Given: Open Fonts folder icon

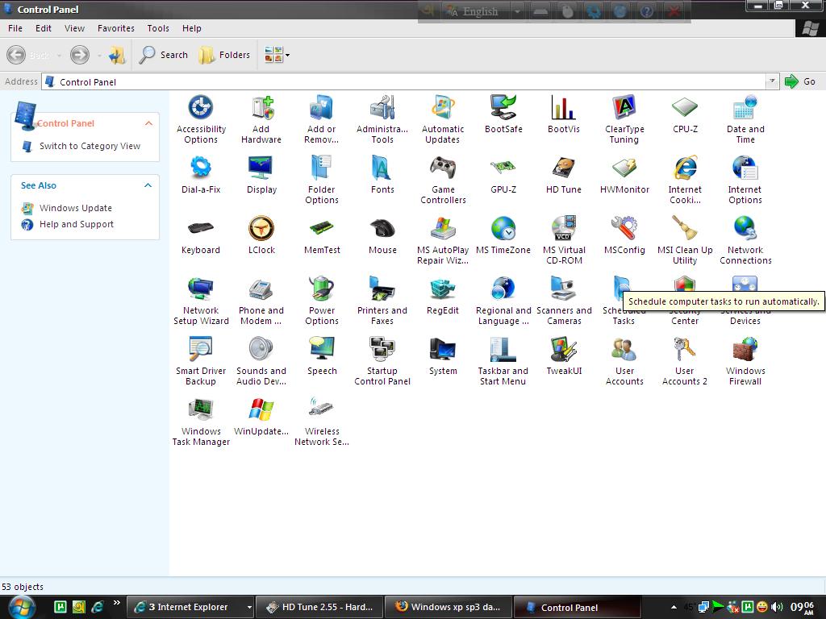Looking at the screenshot, I should (382, 168).
